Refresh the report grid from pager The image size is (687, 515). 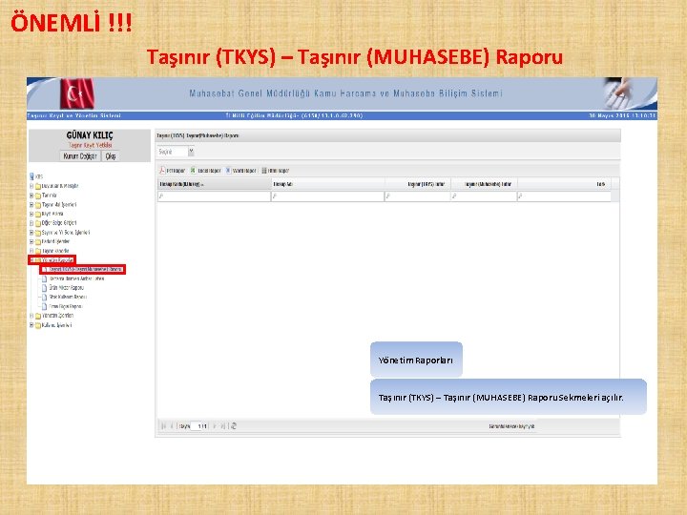(x=234, y=425)
